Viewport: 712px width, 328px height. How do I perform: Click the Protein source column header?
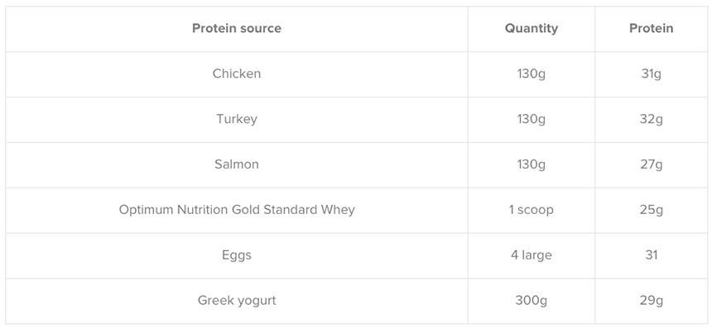pyautogui.click(x=237, y=29)
